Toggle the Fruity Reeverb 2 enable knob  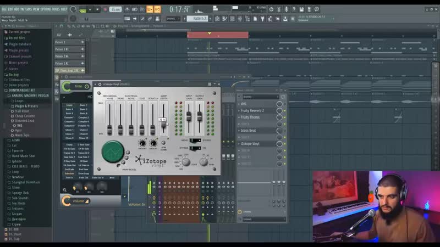[x=279, y=111]
